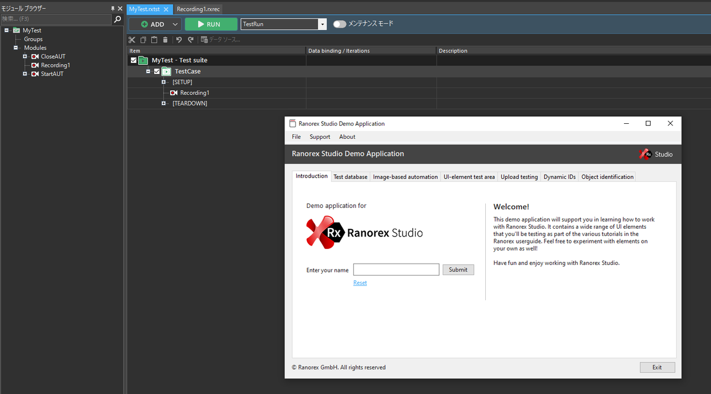Close the module browser panel

tap(120, 8)
